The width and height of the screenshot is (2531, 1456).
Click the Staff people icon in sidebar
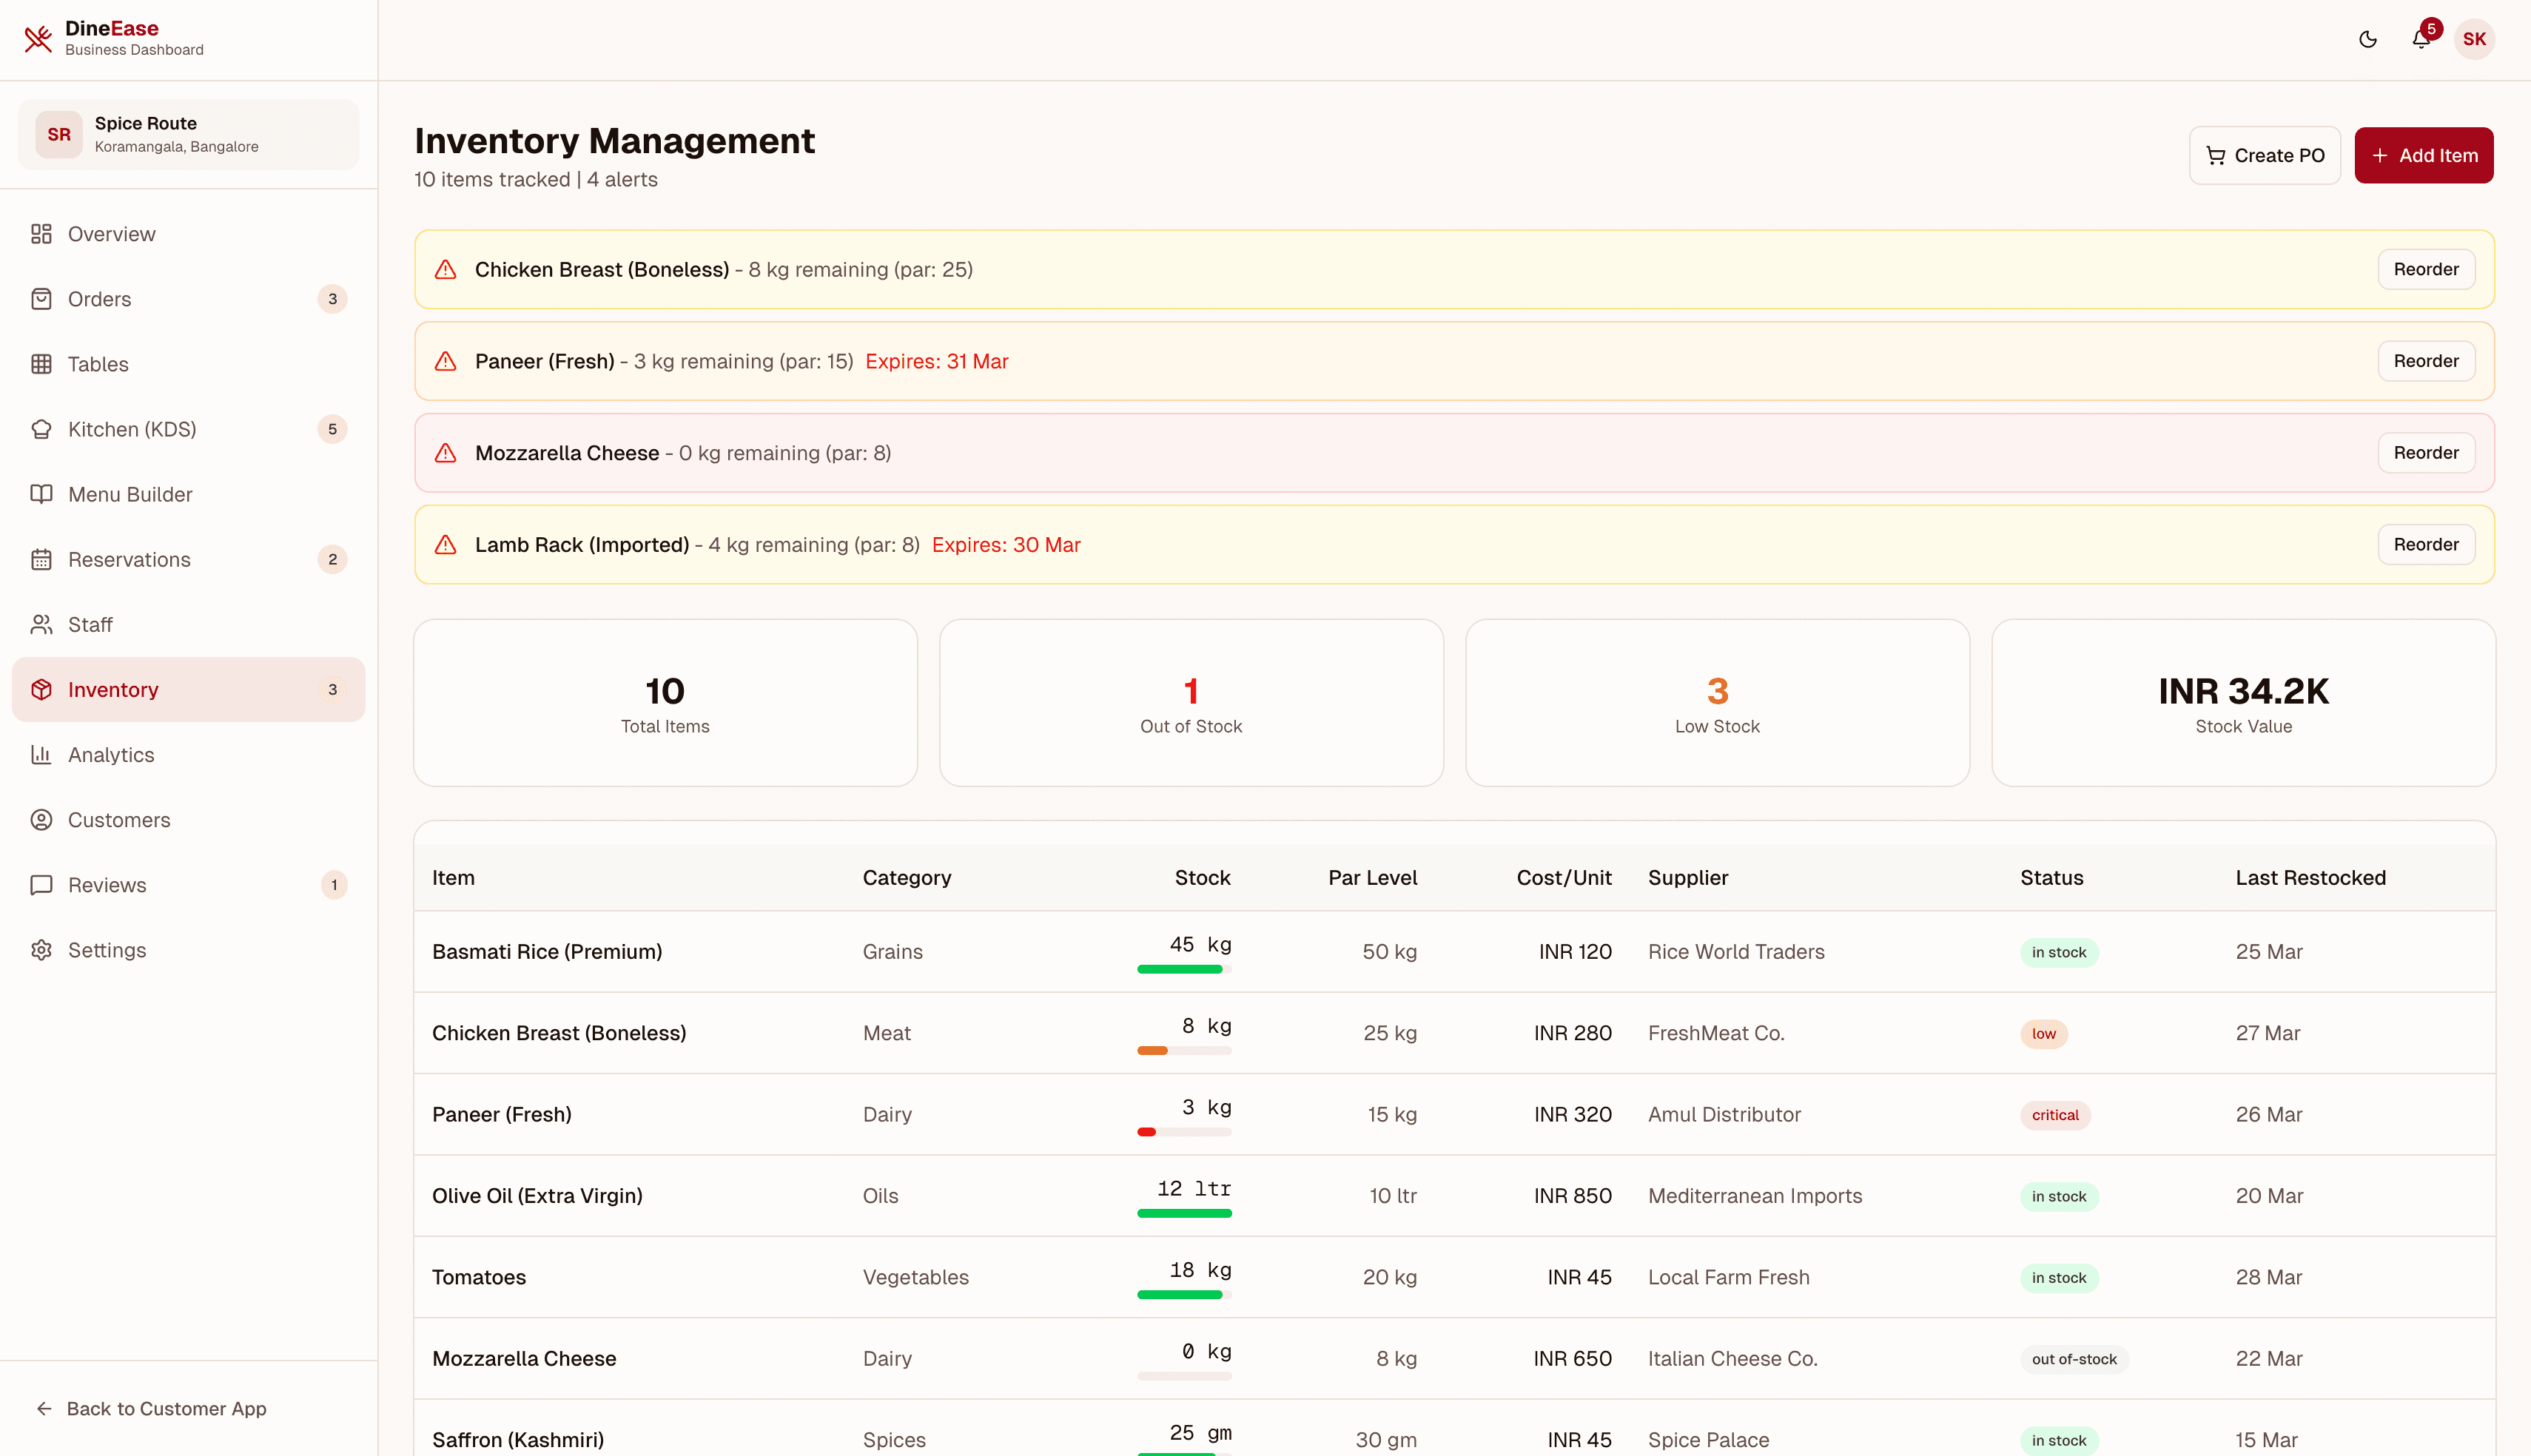41,624
